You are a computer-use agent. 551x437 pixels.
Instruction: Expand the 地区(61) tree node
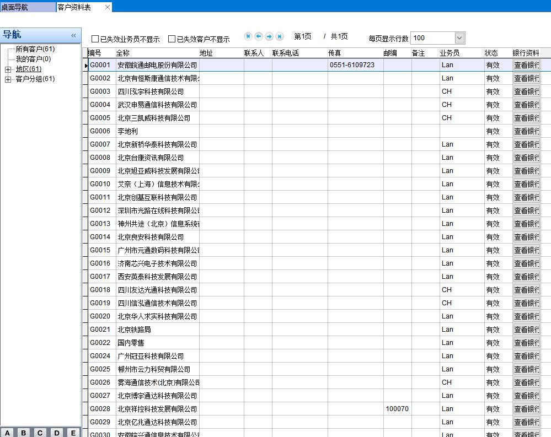click(8, 69)
